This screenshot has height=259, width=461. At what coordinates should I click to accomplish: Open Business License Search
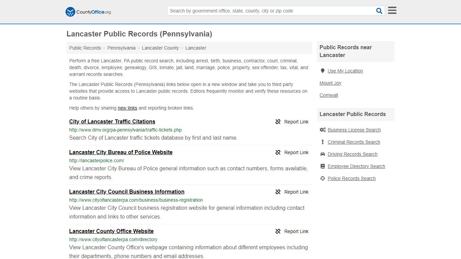tap(354, 130)
